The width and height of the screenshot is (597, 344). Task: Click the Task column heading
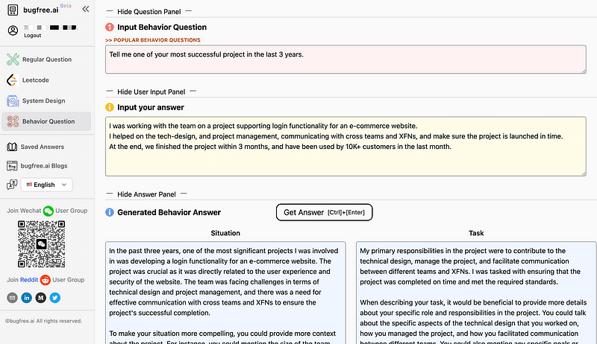pyautogui.click(x=476, y=233)
